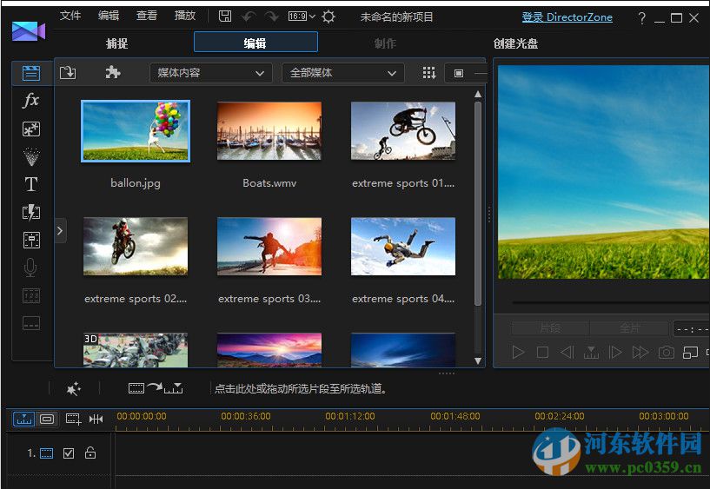The height and width of the screenshot is (489, 710).
Task: Toggle the track 1 lock icon
Action: [90, 453]
